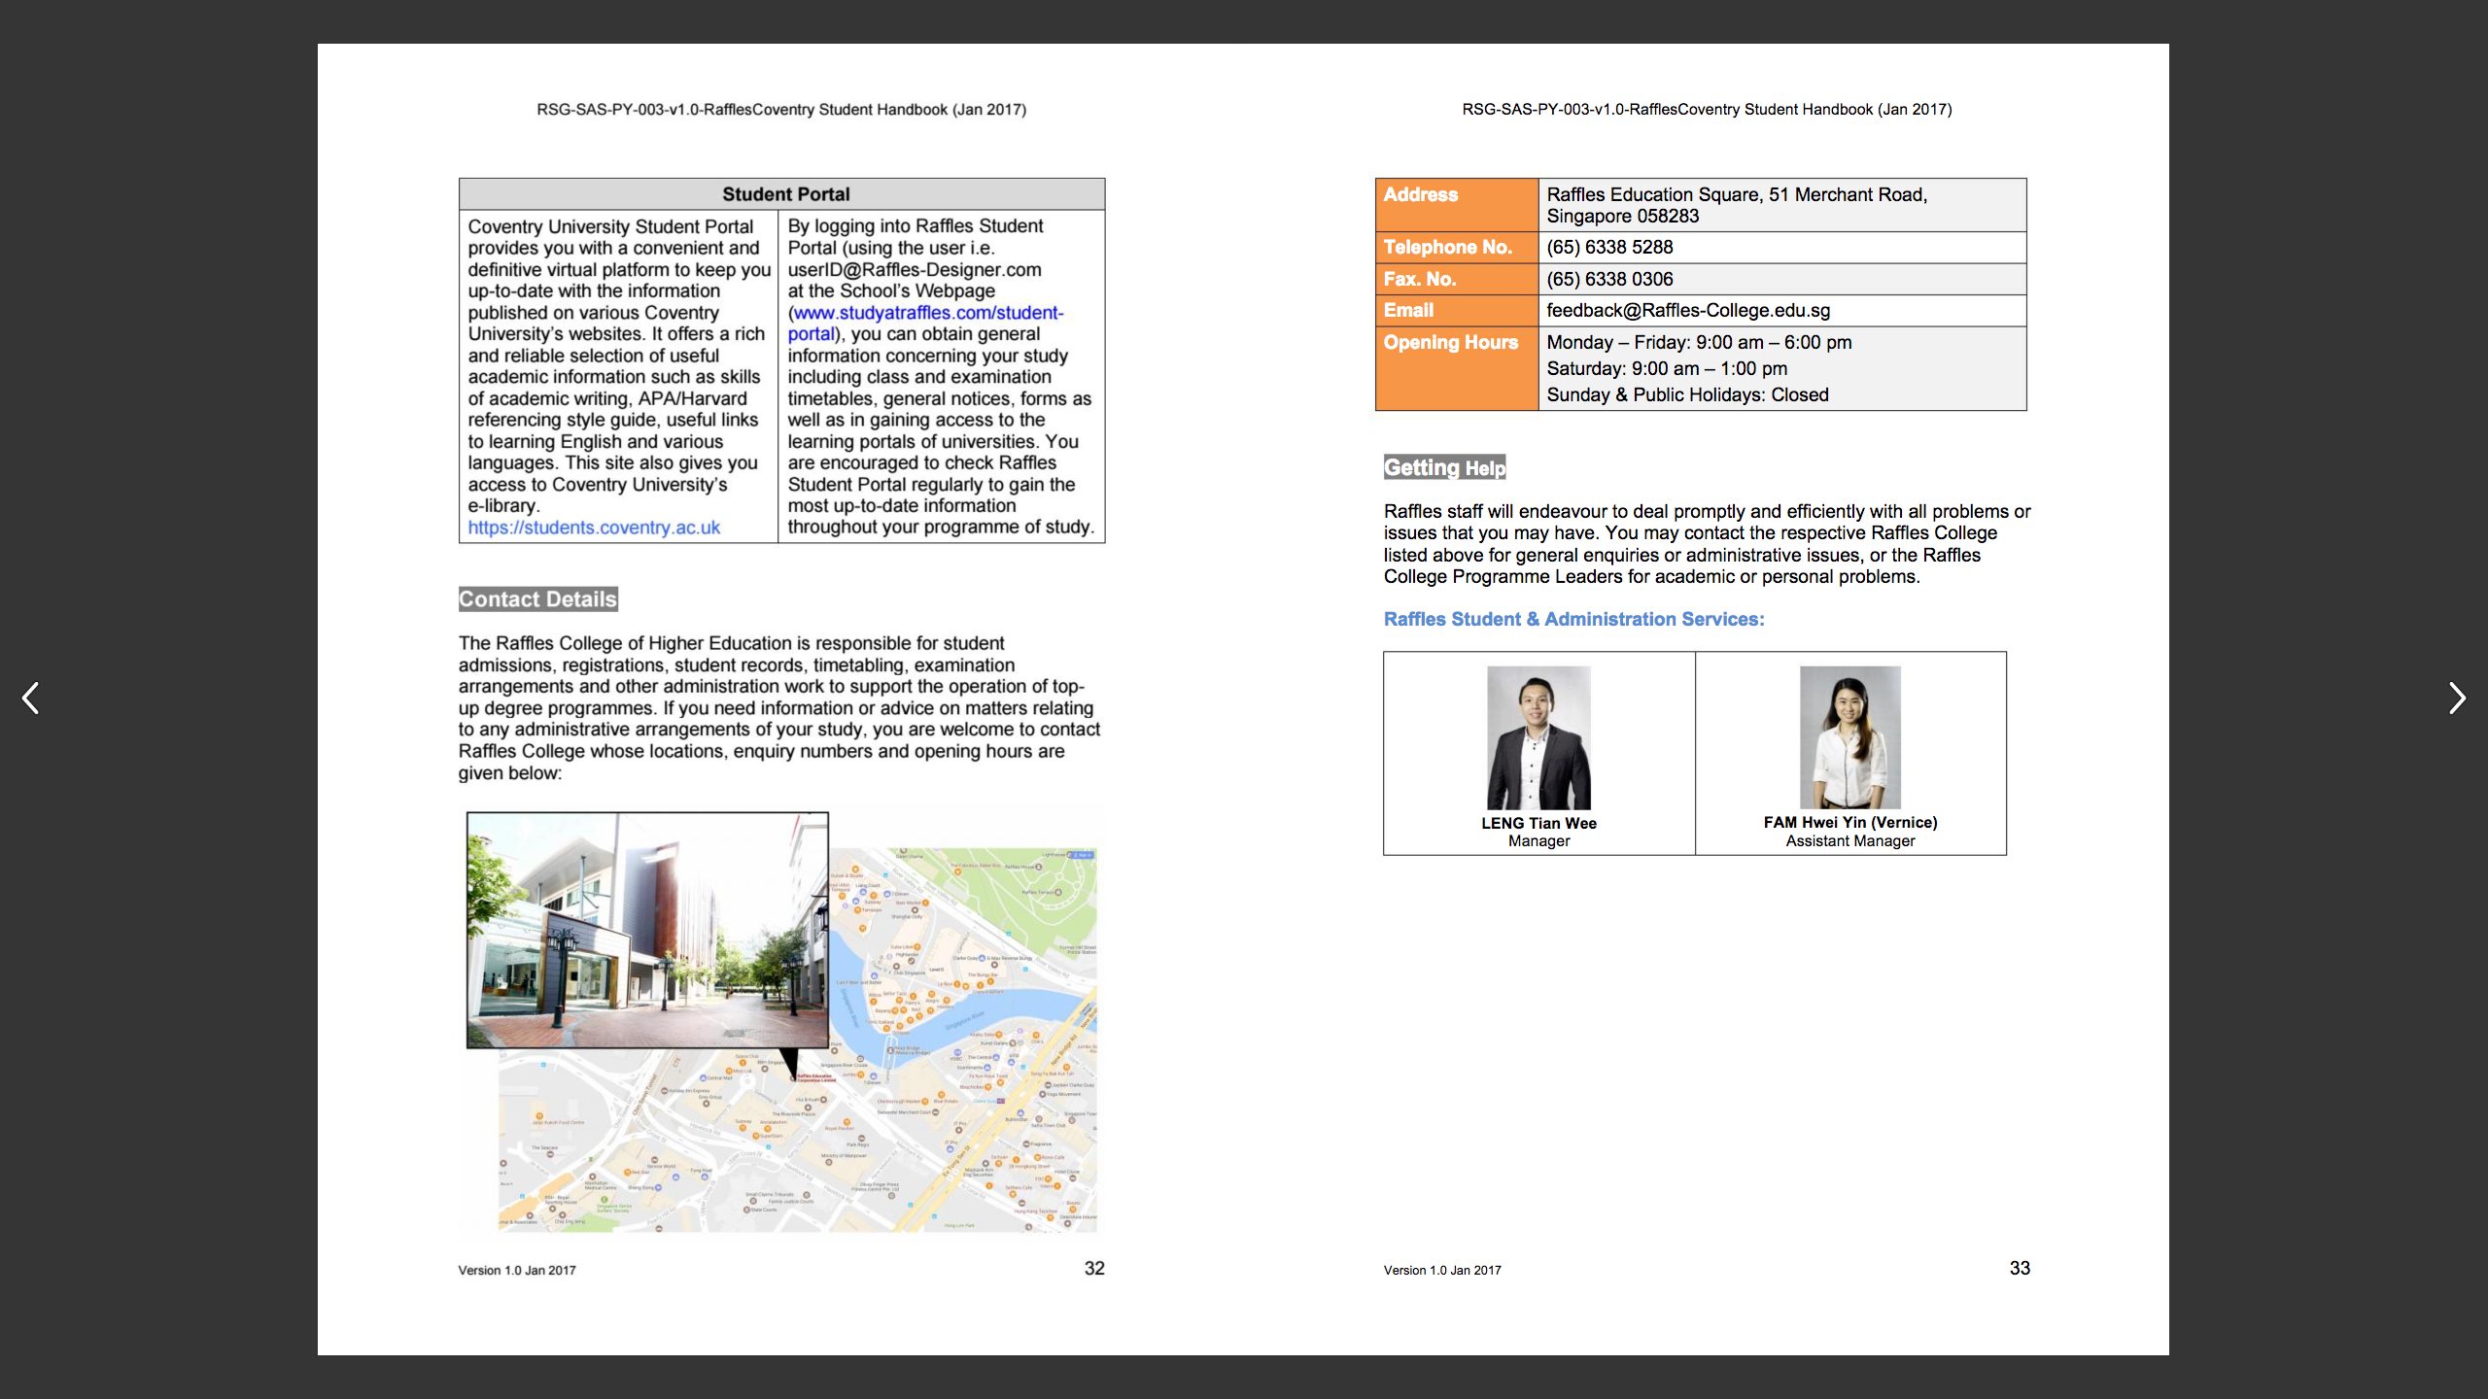The width and height of the screenshot is (2488, 1399).
Task: Click the left page handbook header text
Action: click(x=780, y=110)
